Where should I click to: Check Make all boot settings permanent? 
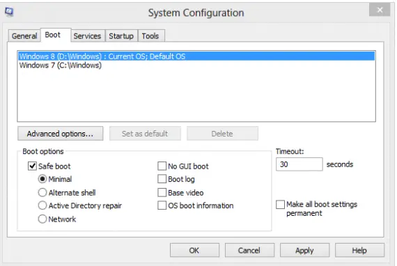[280, 205]
